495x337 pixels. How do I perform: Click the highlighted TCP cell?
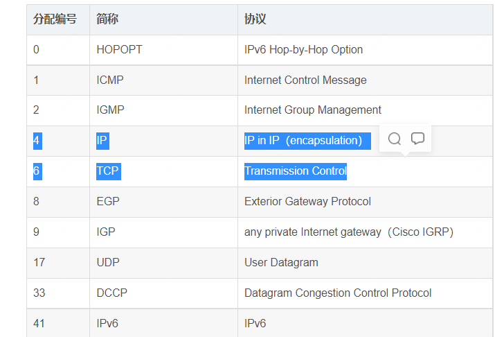pos(107,171)
